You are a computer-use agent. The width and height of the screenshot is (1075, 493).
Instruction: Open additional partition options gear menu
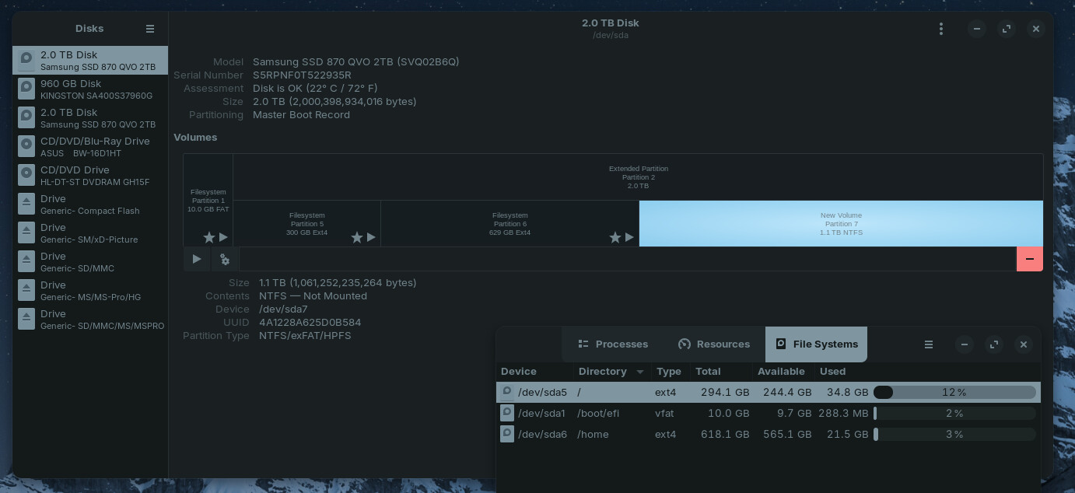click(225, 259)
